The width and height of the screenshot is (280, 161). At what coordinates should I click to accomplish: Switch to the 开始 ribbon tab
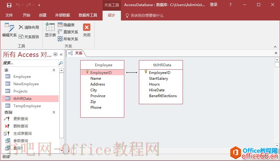tap(27, 15)
